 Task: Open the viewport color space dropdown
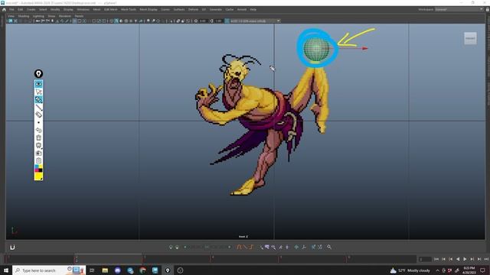point(255,21)
